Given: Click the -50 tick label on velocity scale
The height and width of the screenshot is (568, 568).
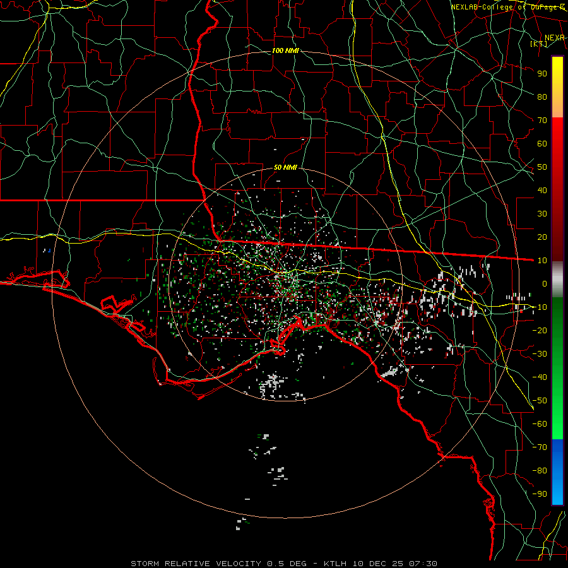Looking at the screenshot, I should click(x=540, y=401).
